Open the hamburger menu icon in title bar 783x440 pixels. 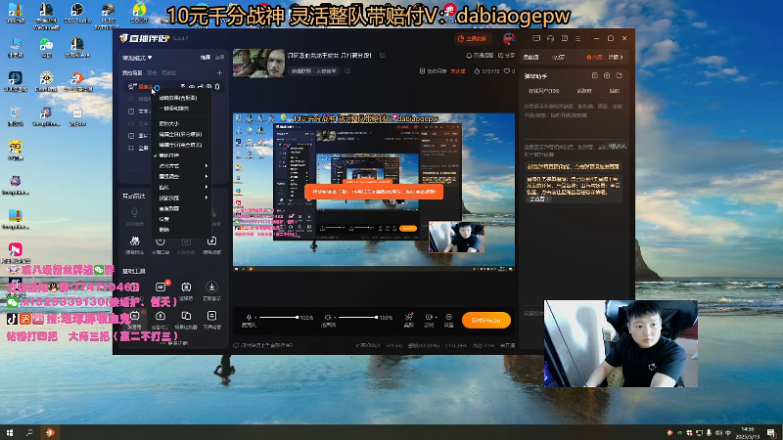(x=577, y=38)
